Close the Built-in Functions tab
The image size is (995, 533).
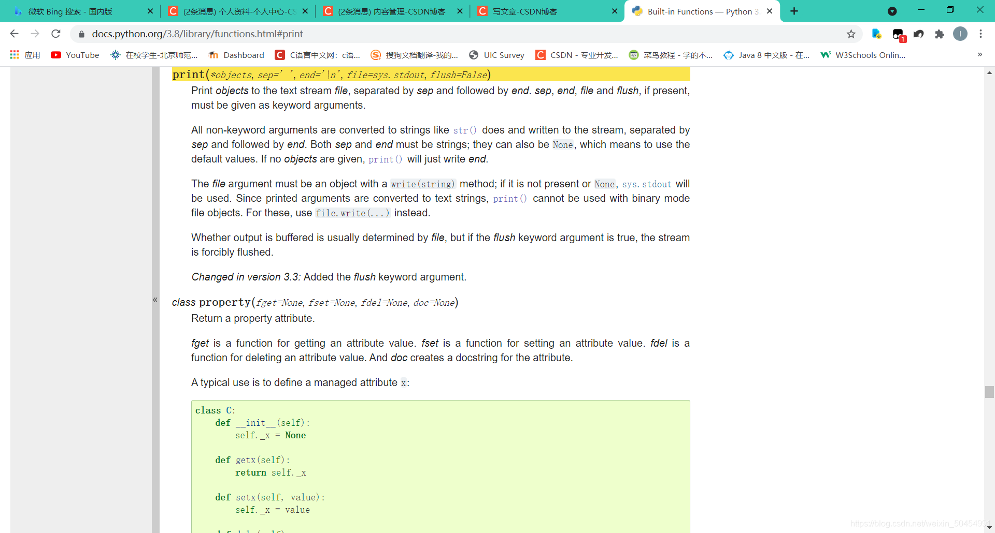(x=770, y=11)
